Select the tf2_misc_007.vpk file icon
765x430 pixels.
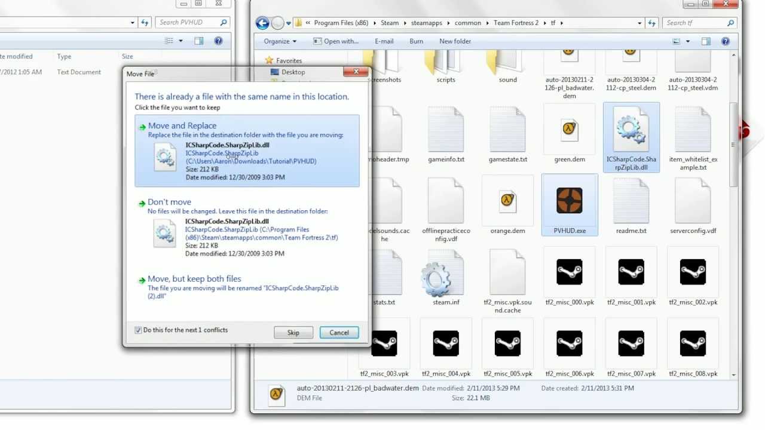point(631,343)
